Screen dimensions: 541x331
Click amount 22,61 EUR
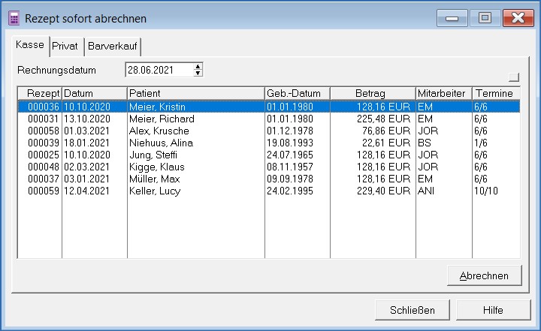(386, 143)
